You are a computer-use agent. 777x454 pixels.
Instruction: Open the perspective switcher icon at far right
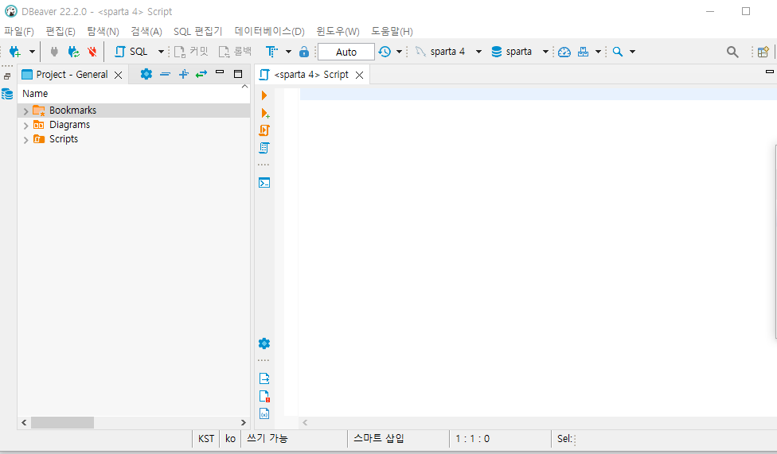point(763,52)
